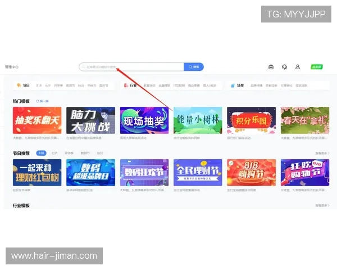
Task: Open the 春天在"拿礼" template thumbnail
Action: pyautogui.click(x=305, y=120)
